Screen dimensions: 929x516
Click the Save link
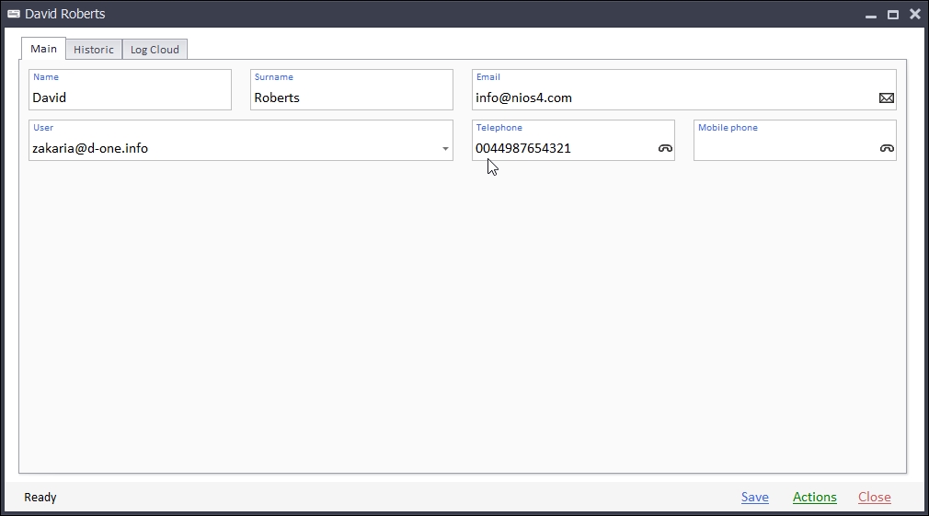(754, 498)
